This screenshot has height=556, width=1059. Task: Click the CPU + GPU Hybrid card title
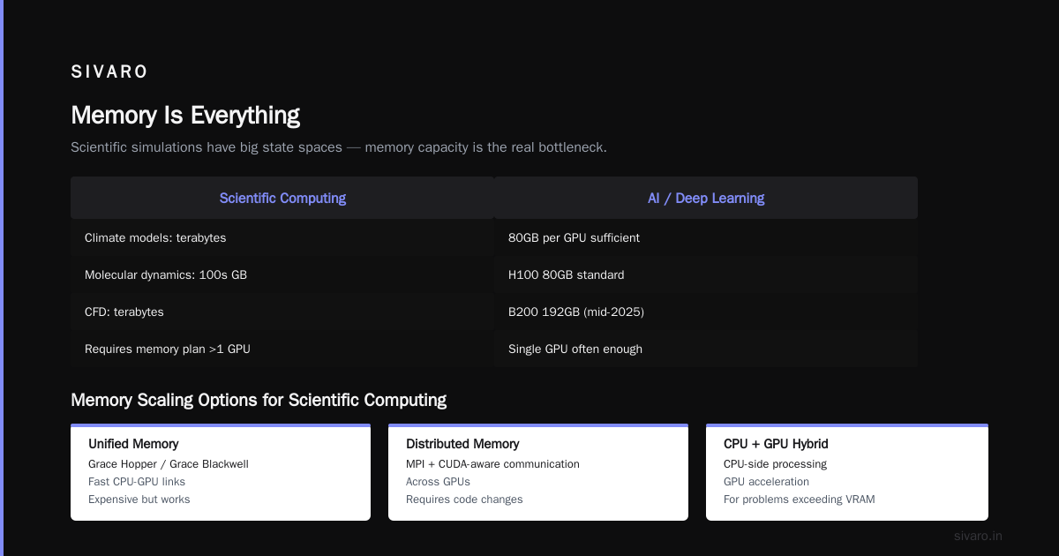pyautogui.click(x=776, y=444)
